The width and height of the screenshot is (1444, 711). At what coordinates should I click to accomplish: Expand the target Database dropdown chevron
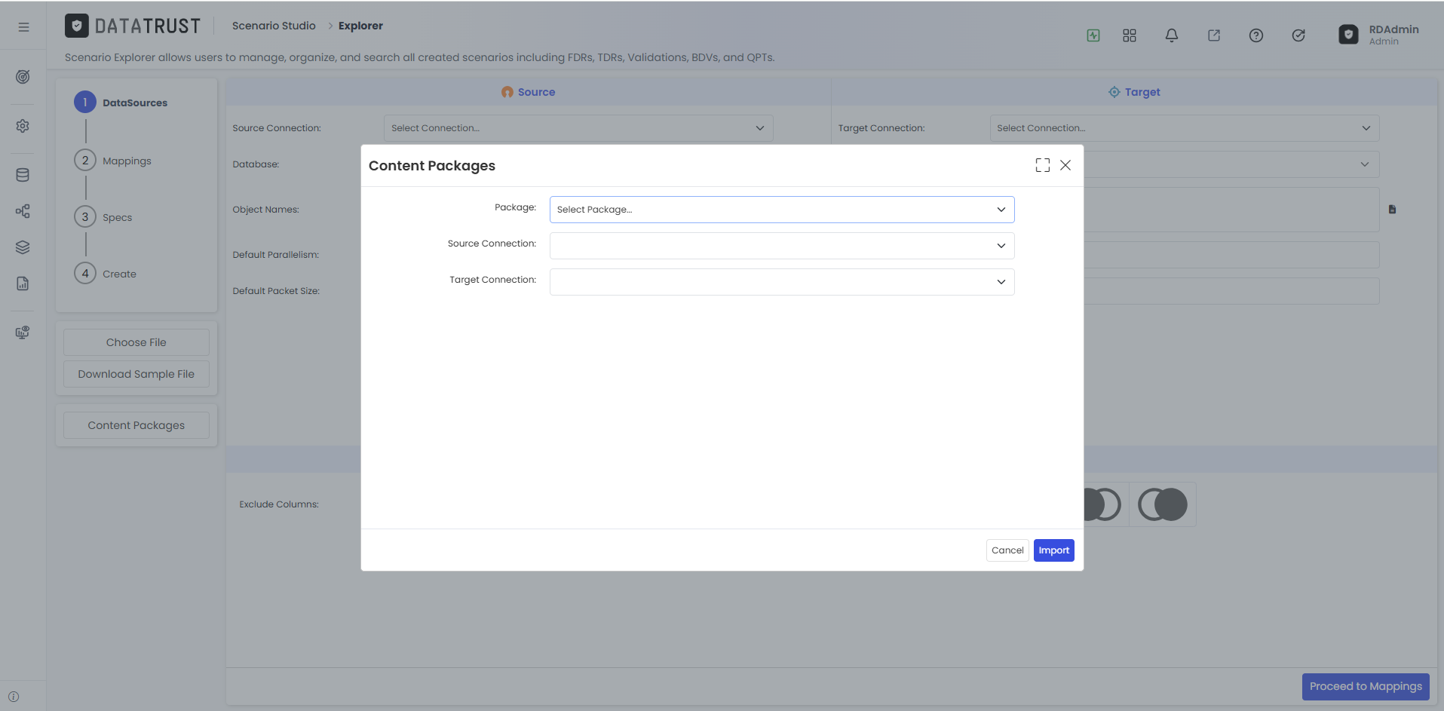pos(1365,164)
